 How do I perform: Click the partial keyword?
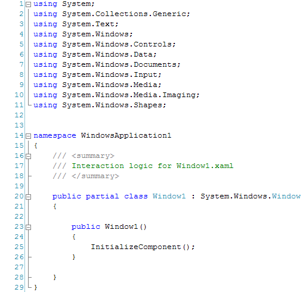point(102,197)
